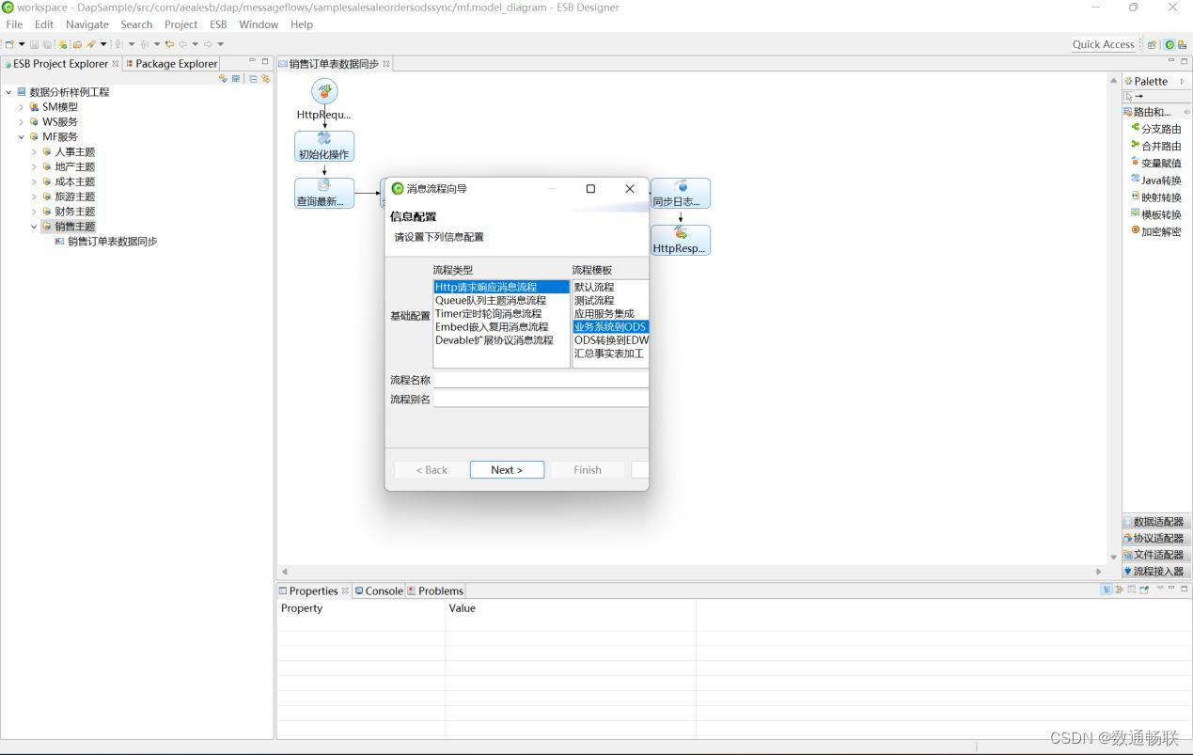Image resolution: width=1193 pixels, height=755 pixels.
Task: Click the Next > button in wizard
Action: (507, 470)
